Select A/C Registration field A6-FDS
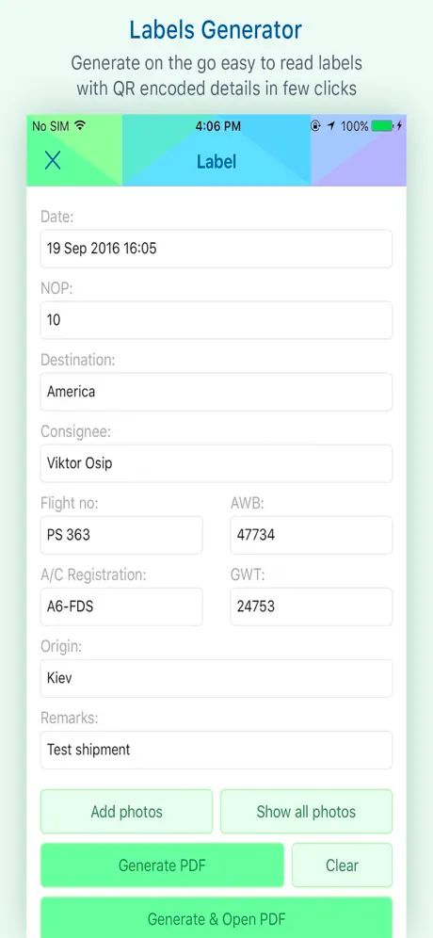Viewport: 433px width, 938px height. coord(121,606)
